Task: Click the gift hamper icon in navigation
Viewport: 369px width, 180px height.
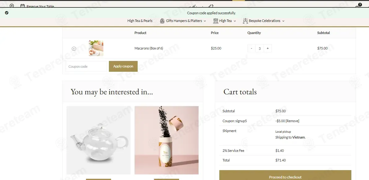Action: tap(162, 21)
